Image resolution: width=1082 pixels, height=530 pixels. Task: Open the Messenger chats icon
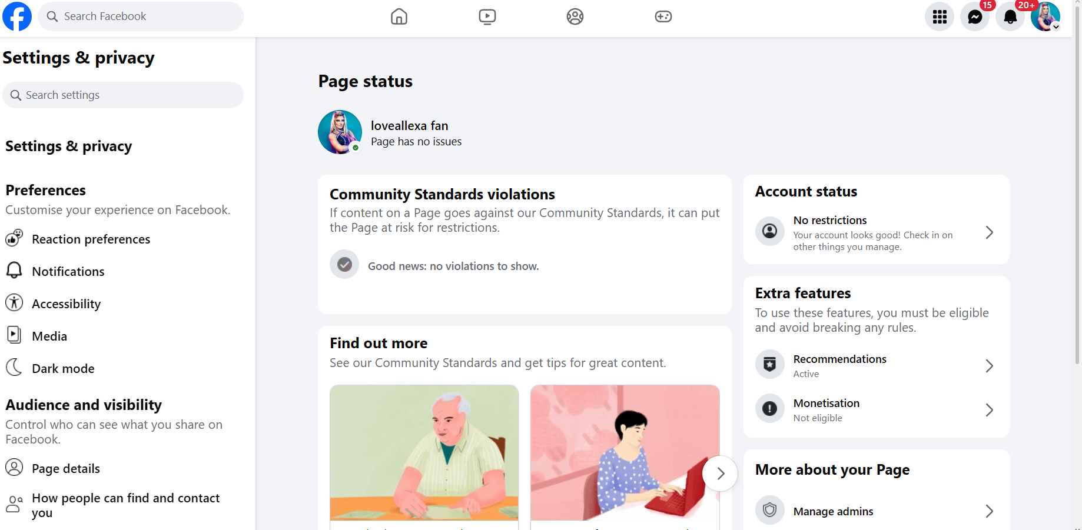975,16
